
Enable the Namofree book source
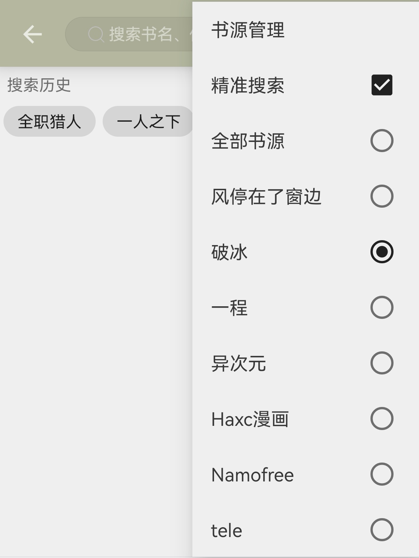tap(381, 475)
